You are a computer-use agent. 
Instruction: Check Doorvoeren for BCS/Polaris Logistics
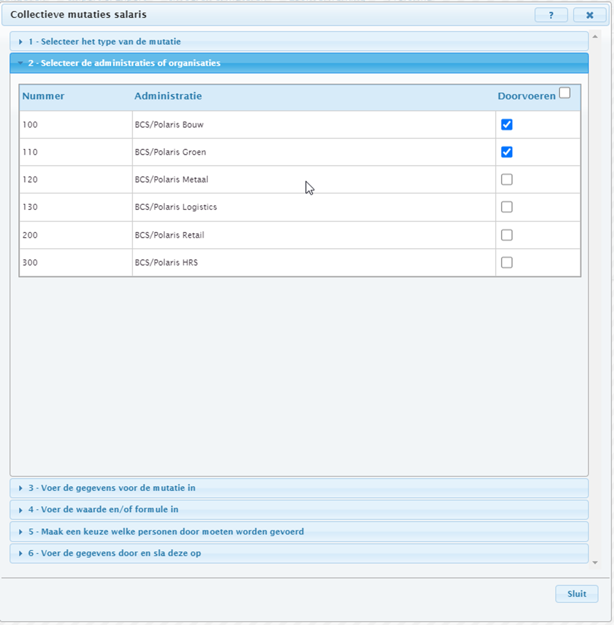(x=507, y=207)
